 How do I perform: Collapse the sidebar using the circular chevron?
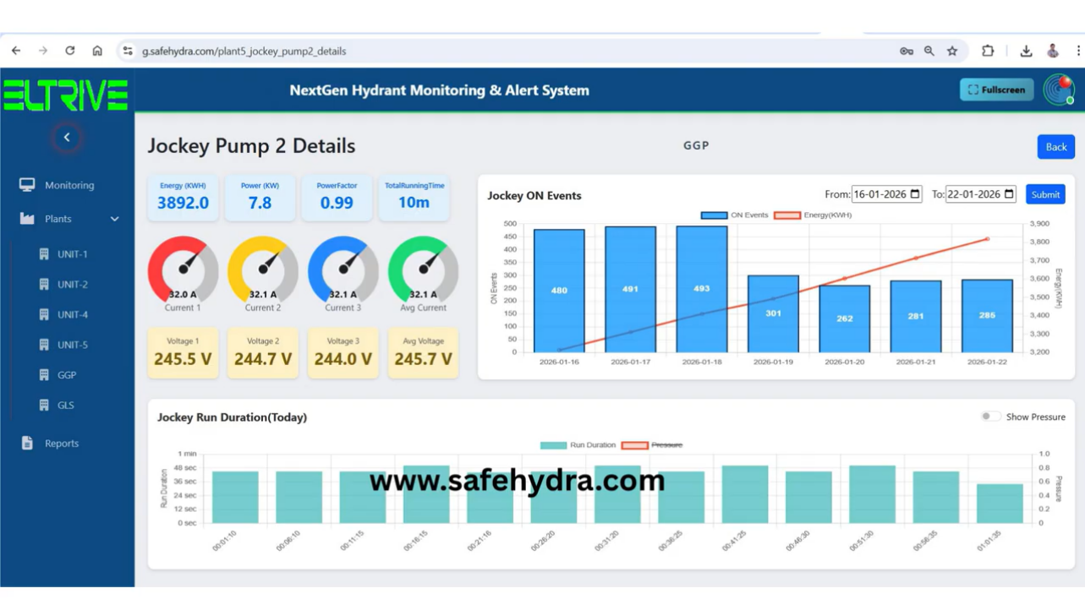coord(66,137)
